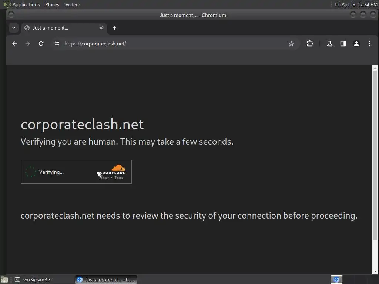Open Cloudflare Terms link
The image size is (379, 284).
tap(119, 178)
